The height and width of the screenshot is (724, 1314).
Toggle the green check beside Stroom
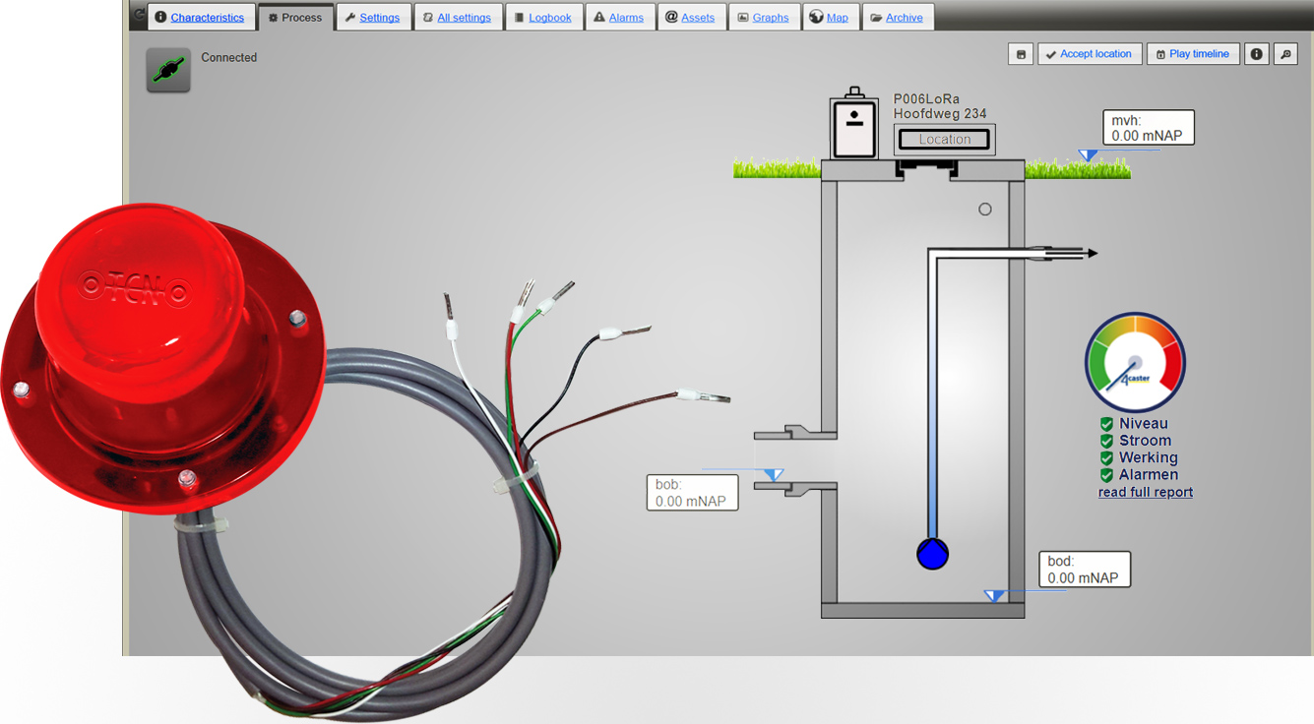point(1104,440)
